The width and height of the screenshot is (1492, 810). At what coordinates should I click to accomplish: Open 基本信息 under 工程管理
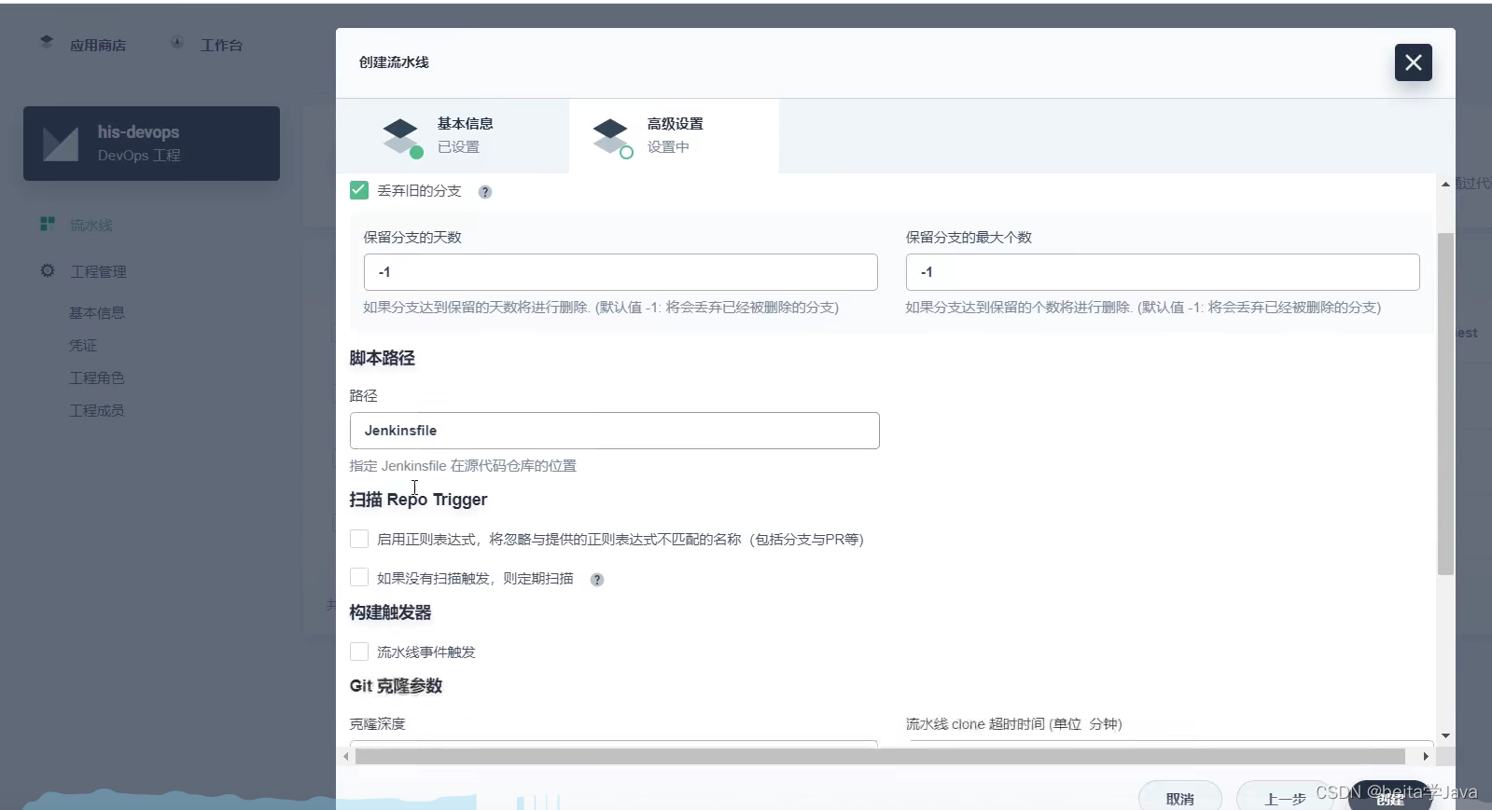click(97, 313)
